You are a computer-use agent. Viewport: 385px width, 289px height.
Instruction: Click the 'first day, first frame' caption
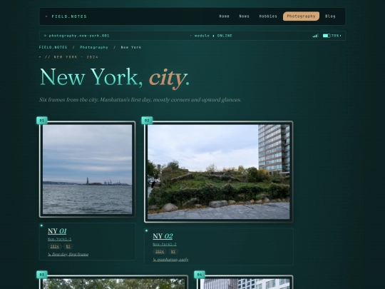tap(68, 254)
